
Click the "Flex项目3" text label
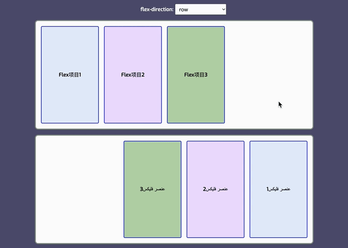click(196, 75)
